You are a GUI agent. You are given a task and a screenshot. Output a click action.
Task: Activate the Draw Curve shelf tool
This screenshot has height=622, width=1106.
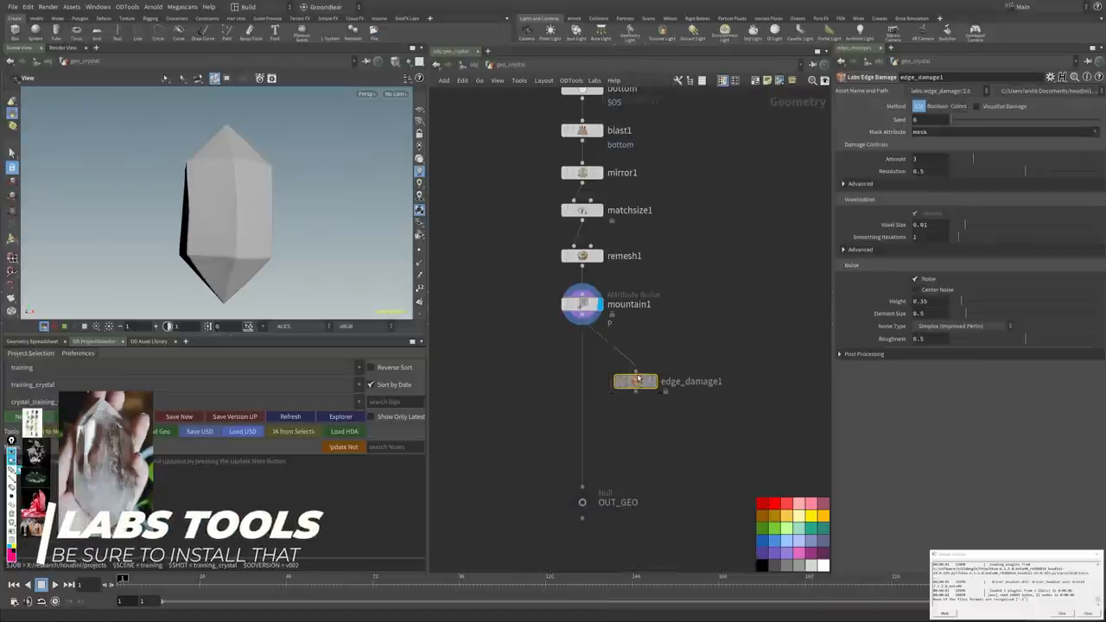[203, 33]
